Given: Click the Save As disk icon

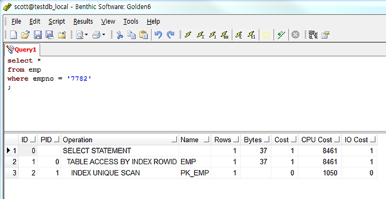Looking at the screenshot, I should (x=49, y=35).
